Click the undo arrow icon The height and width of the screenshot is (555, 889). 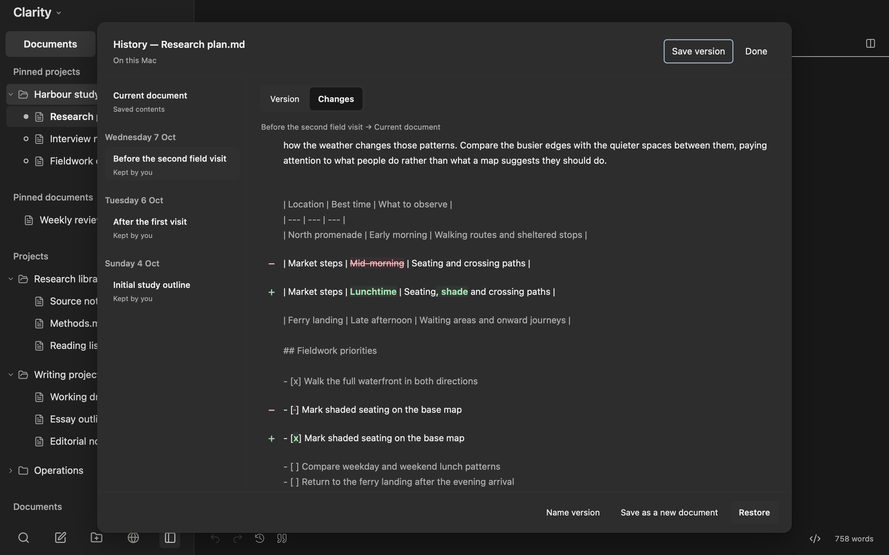point(215,538)
